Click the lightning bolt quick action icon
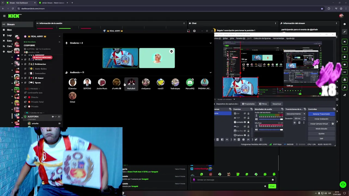349x196 pixels. point(345,49)
